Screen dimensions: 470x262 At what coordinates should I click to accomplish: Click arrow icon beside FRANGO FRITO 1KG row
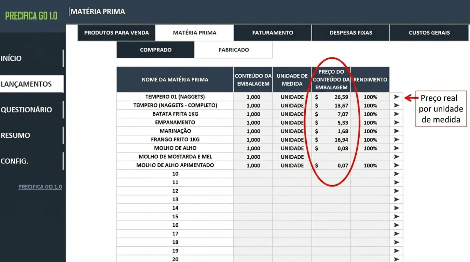(396, 140)
